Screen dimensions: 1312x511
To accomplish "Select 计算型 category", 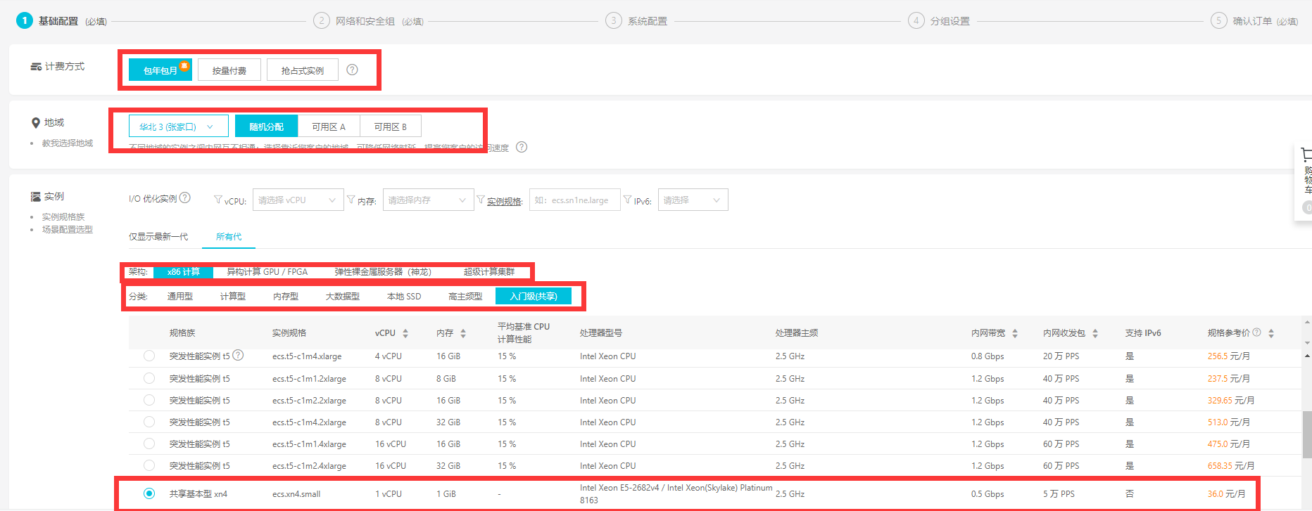I will (233, 296).
